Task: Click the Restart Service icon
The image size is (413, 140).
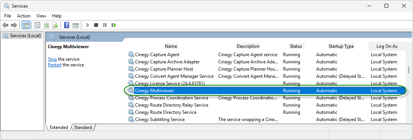Action: [x=114, y=25]
